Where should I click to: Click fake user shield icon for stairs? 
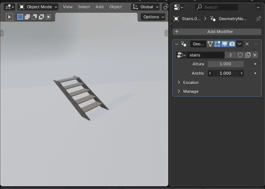240,55
